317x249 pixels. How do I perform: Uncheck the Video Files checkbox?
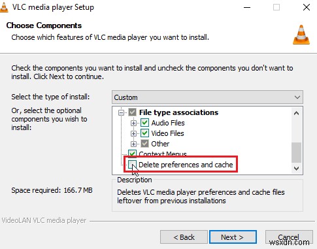[144, 133]
